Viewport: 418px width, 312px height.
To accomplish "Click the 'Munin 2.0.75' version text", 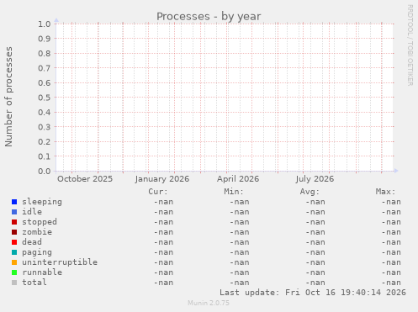I will 209,303.
